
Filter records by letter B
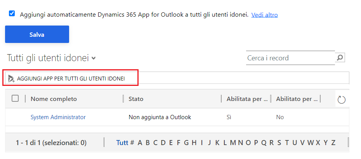[148, 143]
